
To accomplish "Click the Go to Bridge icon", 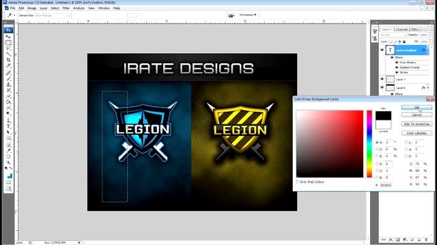I will click(x=231, y=16).
